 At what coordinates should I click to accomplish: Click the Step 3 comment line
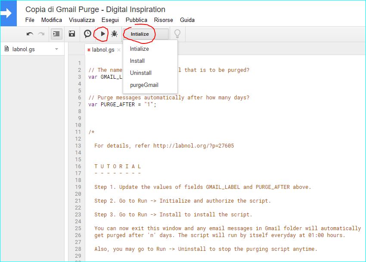tap(173, 215)
